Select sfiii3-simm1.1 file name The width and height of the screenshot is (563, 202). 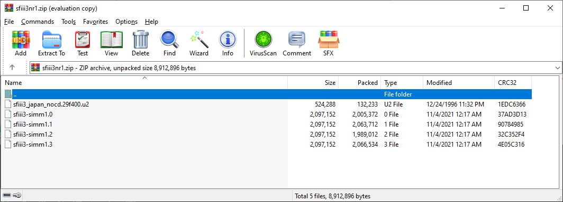(x=33, y=124)
